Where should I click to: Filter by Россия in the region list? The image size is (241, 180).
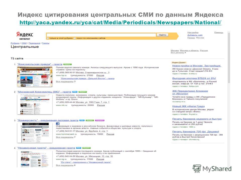click(x=204, y=50)
